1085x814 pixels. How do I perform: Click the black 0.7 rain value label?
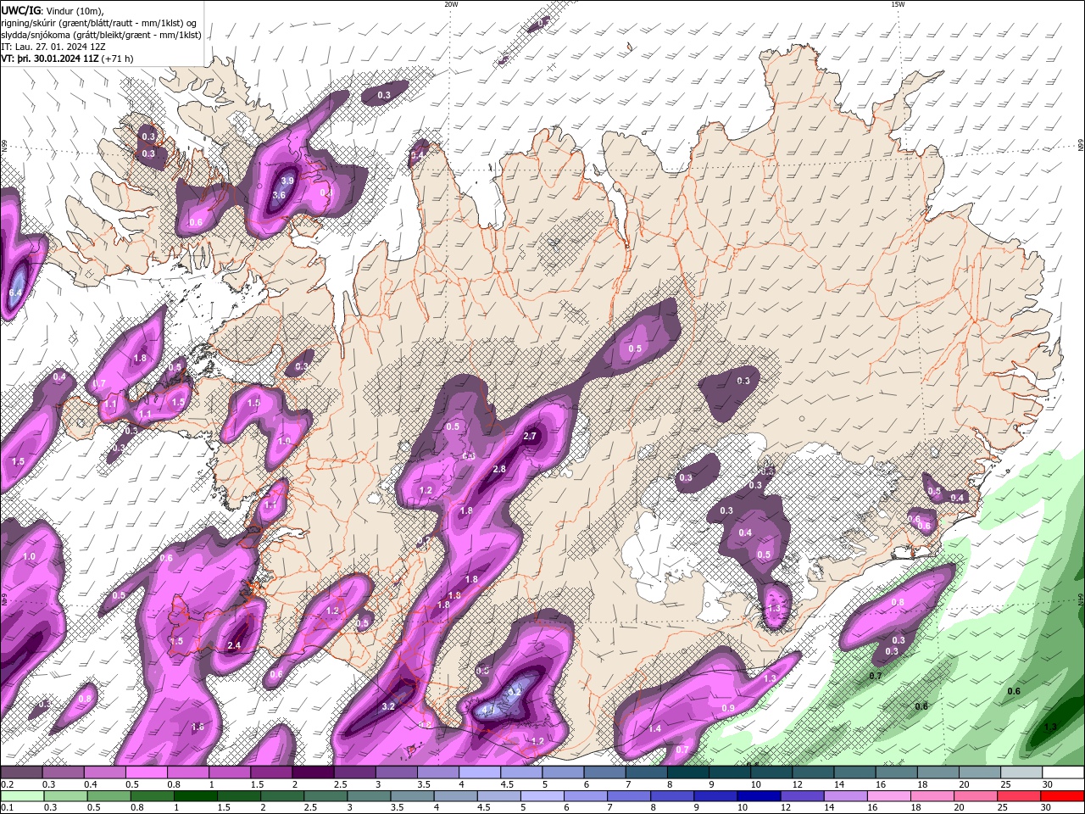[x=876, y=676]
